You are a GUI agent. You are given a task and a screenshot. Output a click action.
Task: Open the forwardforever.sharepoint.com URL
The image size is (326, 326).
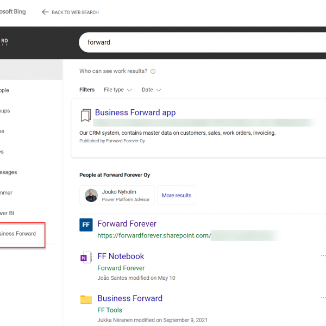(x=153, y=236)
